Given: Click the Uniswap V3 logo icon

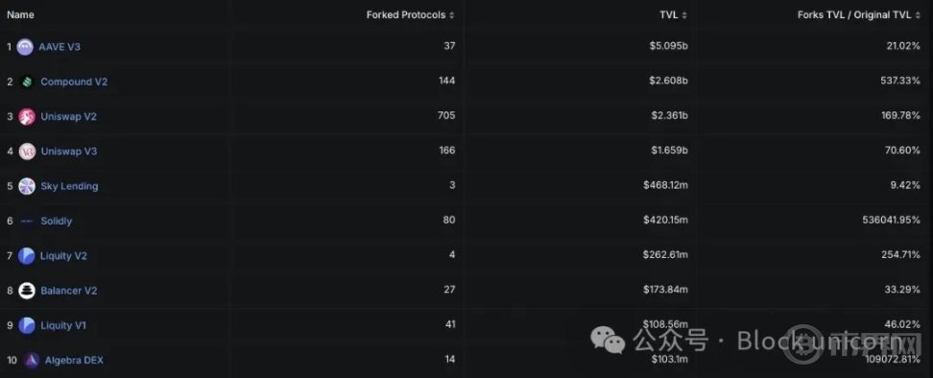Looking at the screenshot, I should click(x=27, y=152).
